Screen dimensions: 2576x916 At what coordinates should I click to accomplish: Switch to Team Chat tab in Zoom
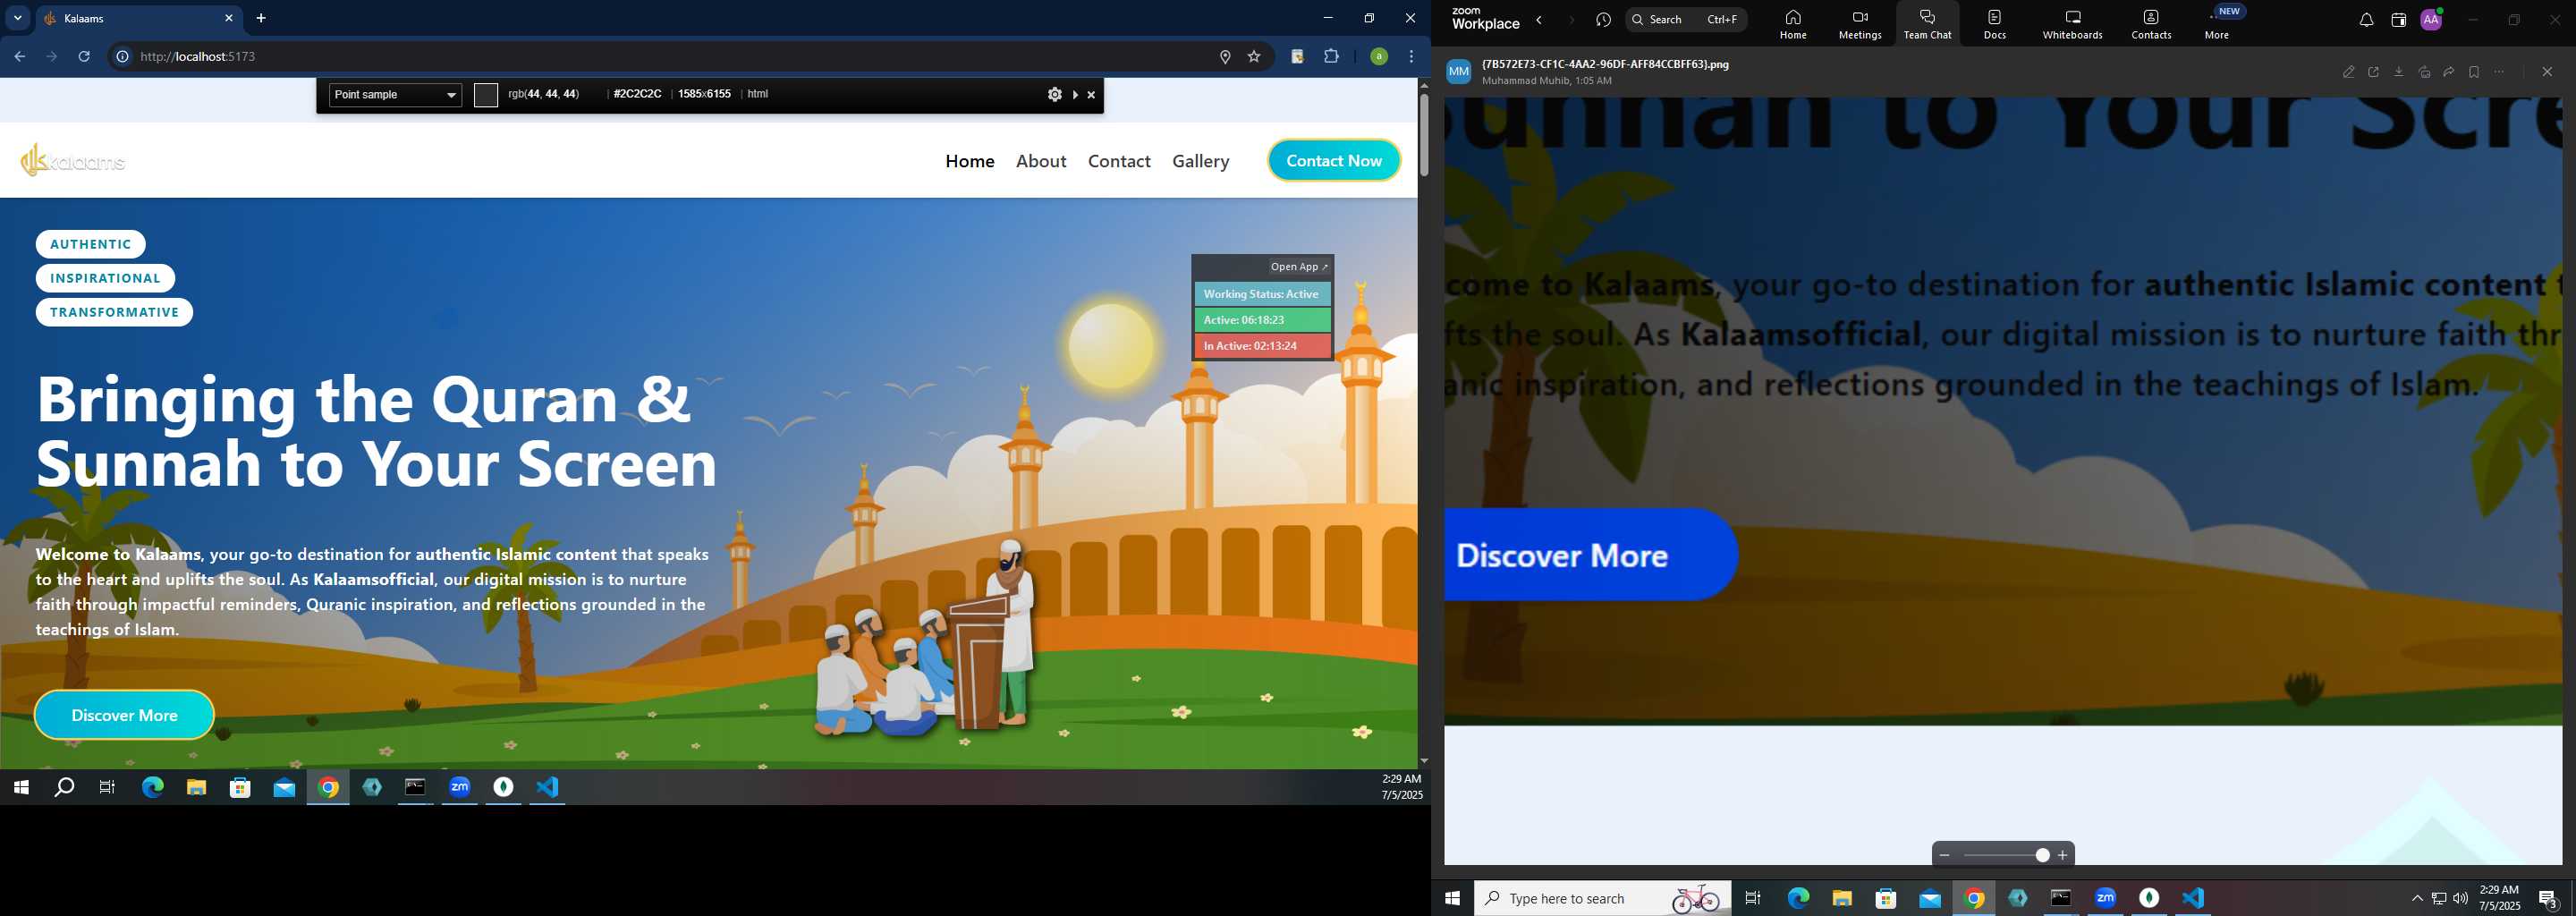point(1927,24)
